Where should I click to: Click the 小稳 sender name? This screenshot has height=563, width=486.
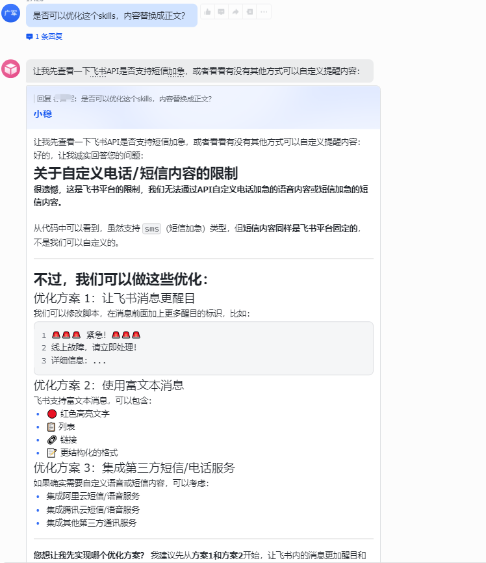pos(43,114)
